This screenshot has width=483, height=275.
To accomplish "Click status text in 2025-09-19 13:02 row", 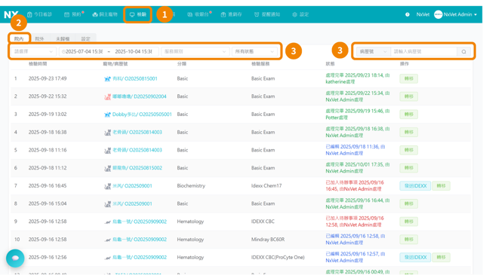I will tap(357, 114).
